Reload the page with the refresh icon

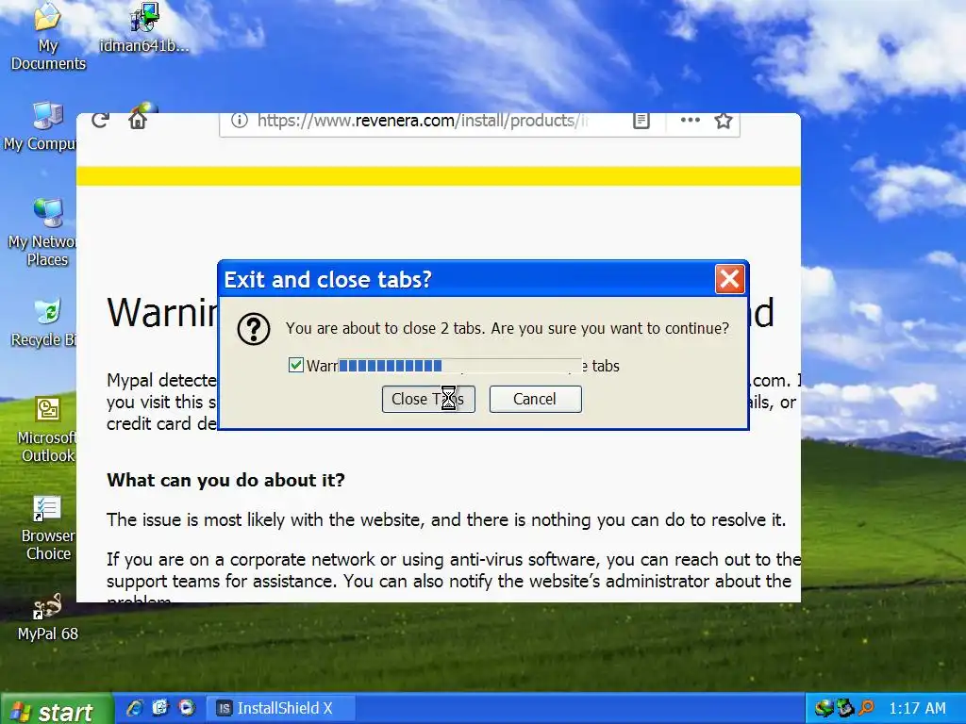click(x=100, y=120)
